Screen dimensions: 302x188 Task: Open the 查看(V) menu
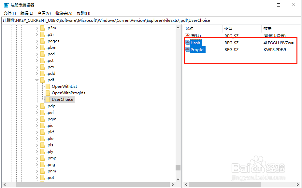click(x=44, y=13)
